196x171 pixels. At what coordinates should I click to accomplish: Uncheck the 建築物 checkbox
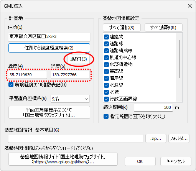106,37
